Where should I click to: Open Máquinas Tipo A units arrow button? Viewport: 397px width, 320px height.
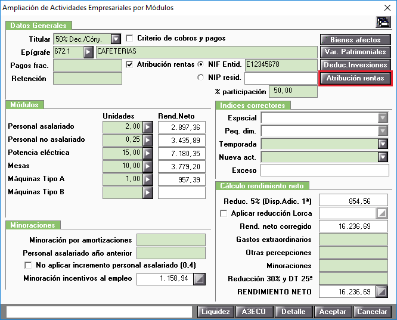click(148, 180)
